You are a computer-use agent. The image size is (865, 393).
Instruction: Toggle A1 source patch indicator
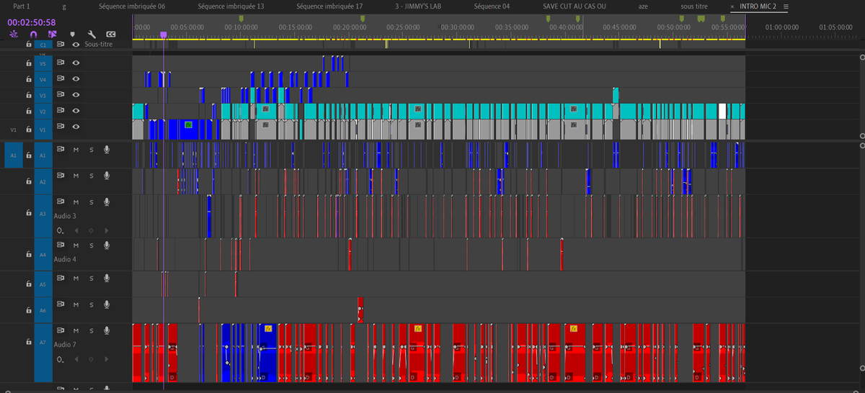coord(13,155)
